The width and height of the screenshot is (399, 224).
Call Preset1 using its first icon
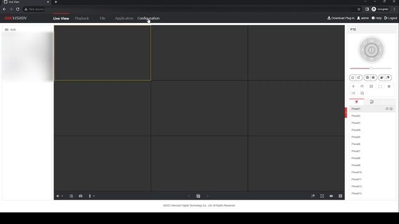pos(387,109)
